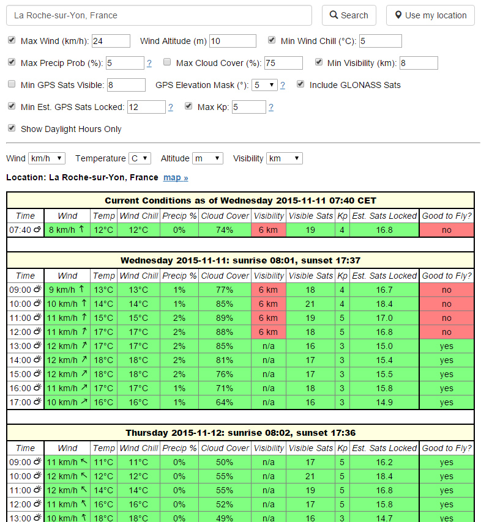The width and height of the screenshot is (481, 522).
Task: Open GPS Elevation Mask dropdown
Action: (x=264, y=85)
